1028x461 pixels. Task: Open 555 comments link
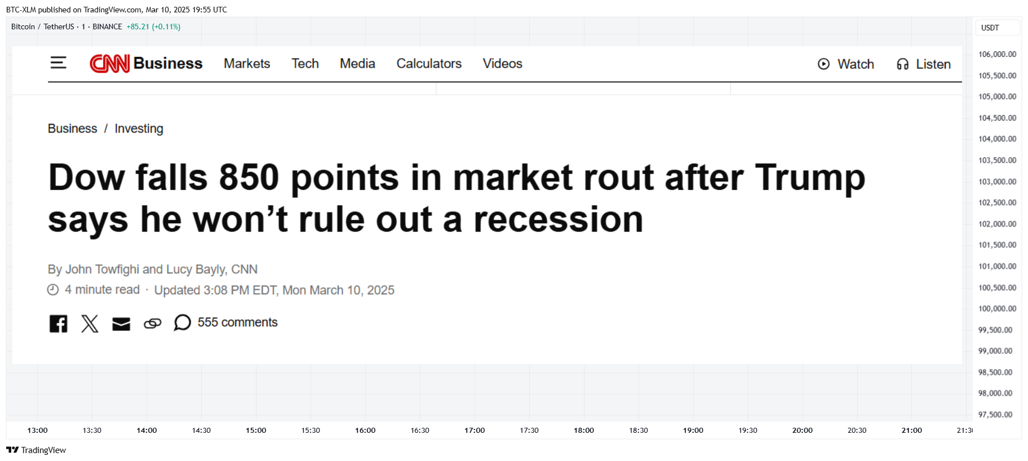237,322
